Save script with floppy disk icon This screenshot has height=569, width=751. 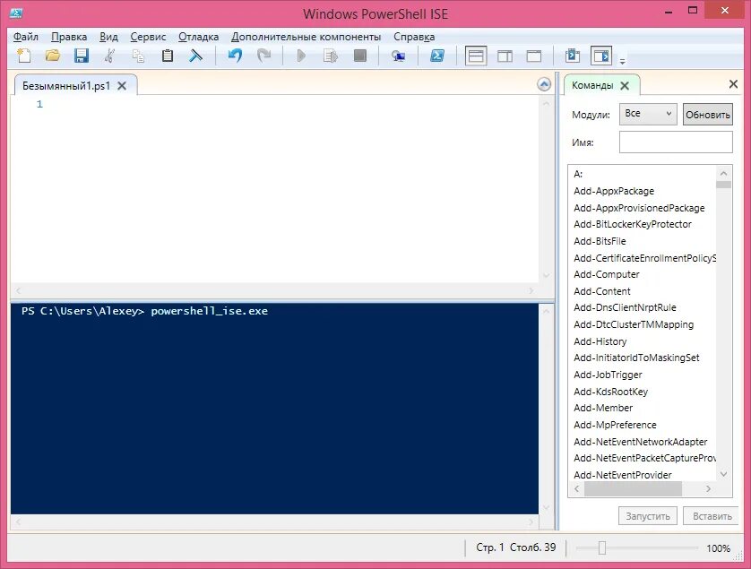(82, 56)
